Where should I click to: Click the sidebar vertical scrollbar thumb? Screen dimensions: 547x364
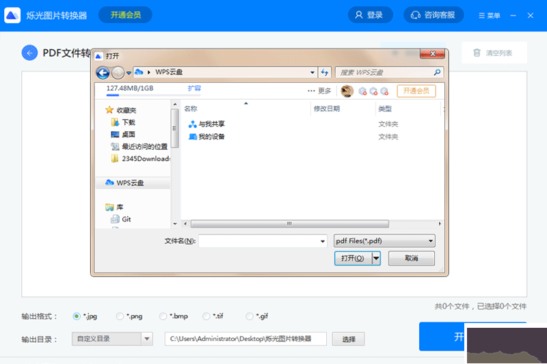point(175,128)
